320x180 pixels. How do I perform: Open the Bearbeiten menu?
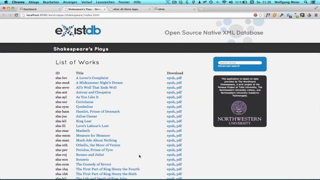pyautogui.click(x=51, y=2)
